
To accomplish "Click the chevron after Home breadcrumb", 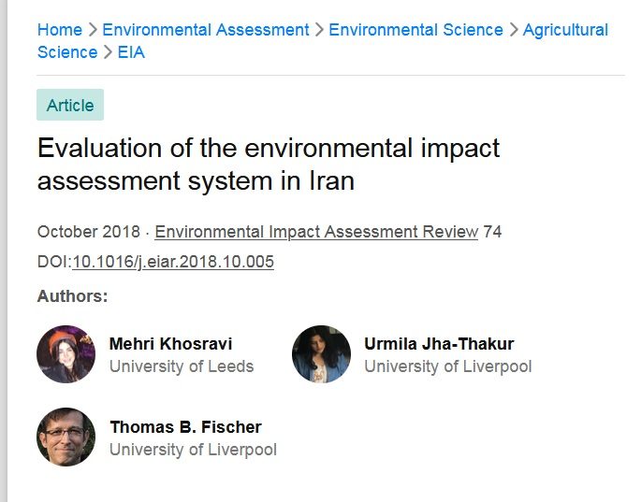I will (93, 30).
